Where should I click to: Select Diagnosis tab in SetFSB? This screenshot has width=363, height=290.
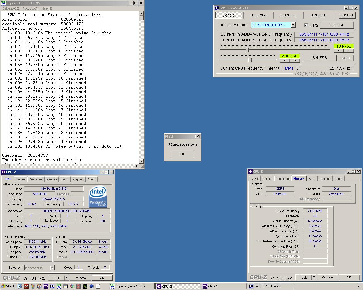(288, 15)
